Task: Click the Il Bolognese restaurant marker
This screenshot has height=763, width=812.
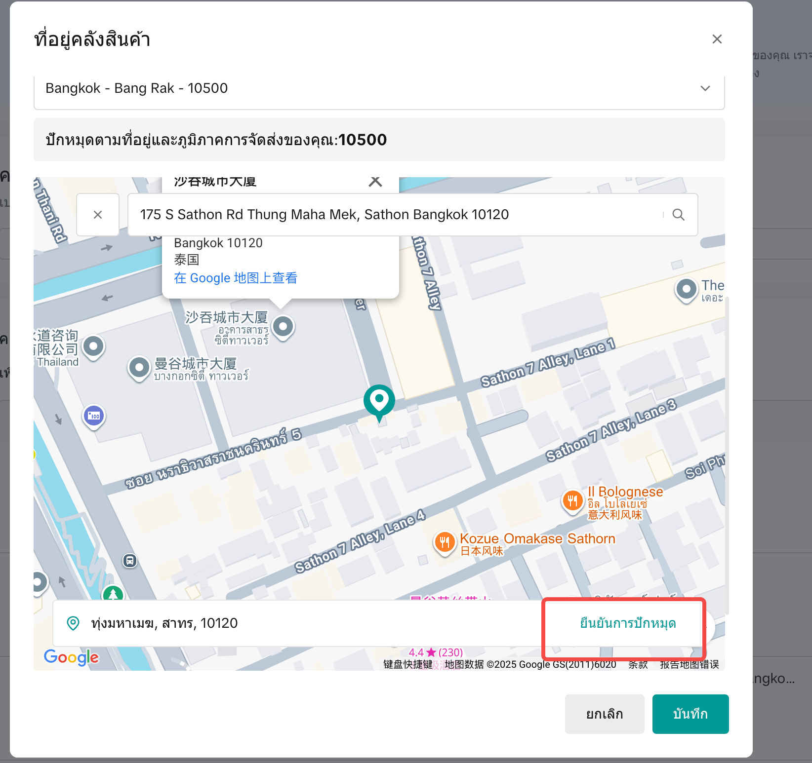Action: coord(572,502)
